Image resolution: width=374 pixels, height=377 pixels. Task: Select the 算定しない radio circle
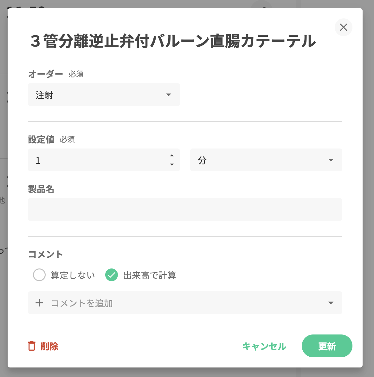point(39,275)
